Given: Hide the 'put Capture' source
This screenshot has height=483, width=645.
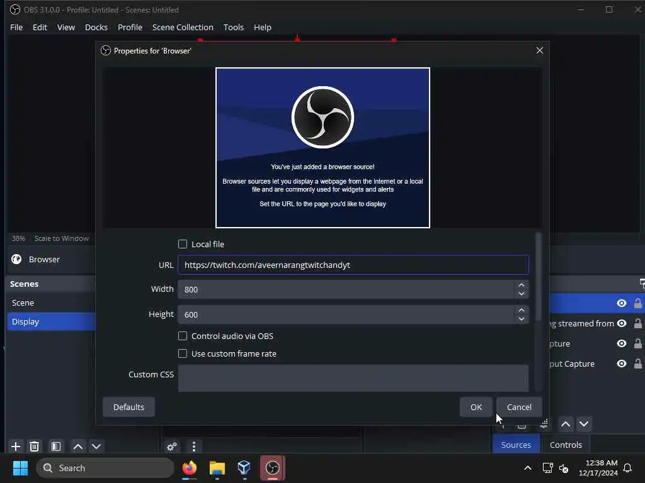Looking at the screenshot, I should point(622,364).
